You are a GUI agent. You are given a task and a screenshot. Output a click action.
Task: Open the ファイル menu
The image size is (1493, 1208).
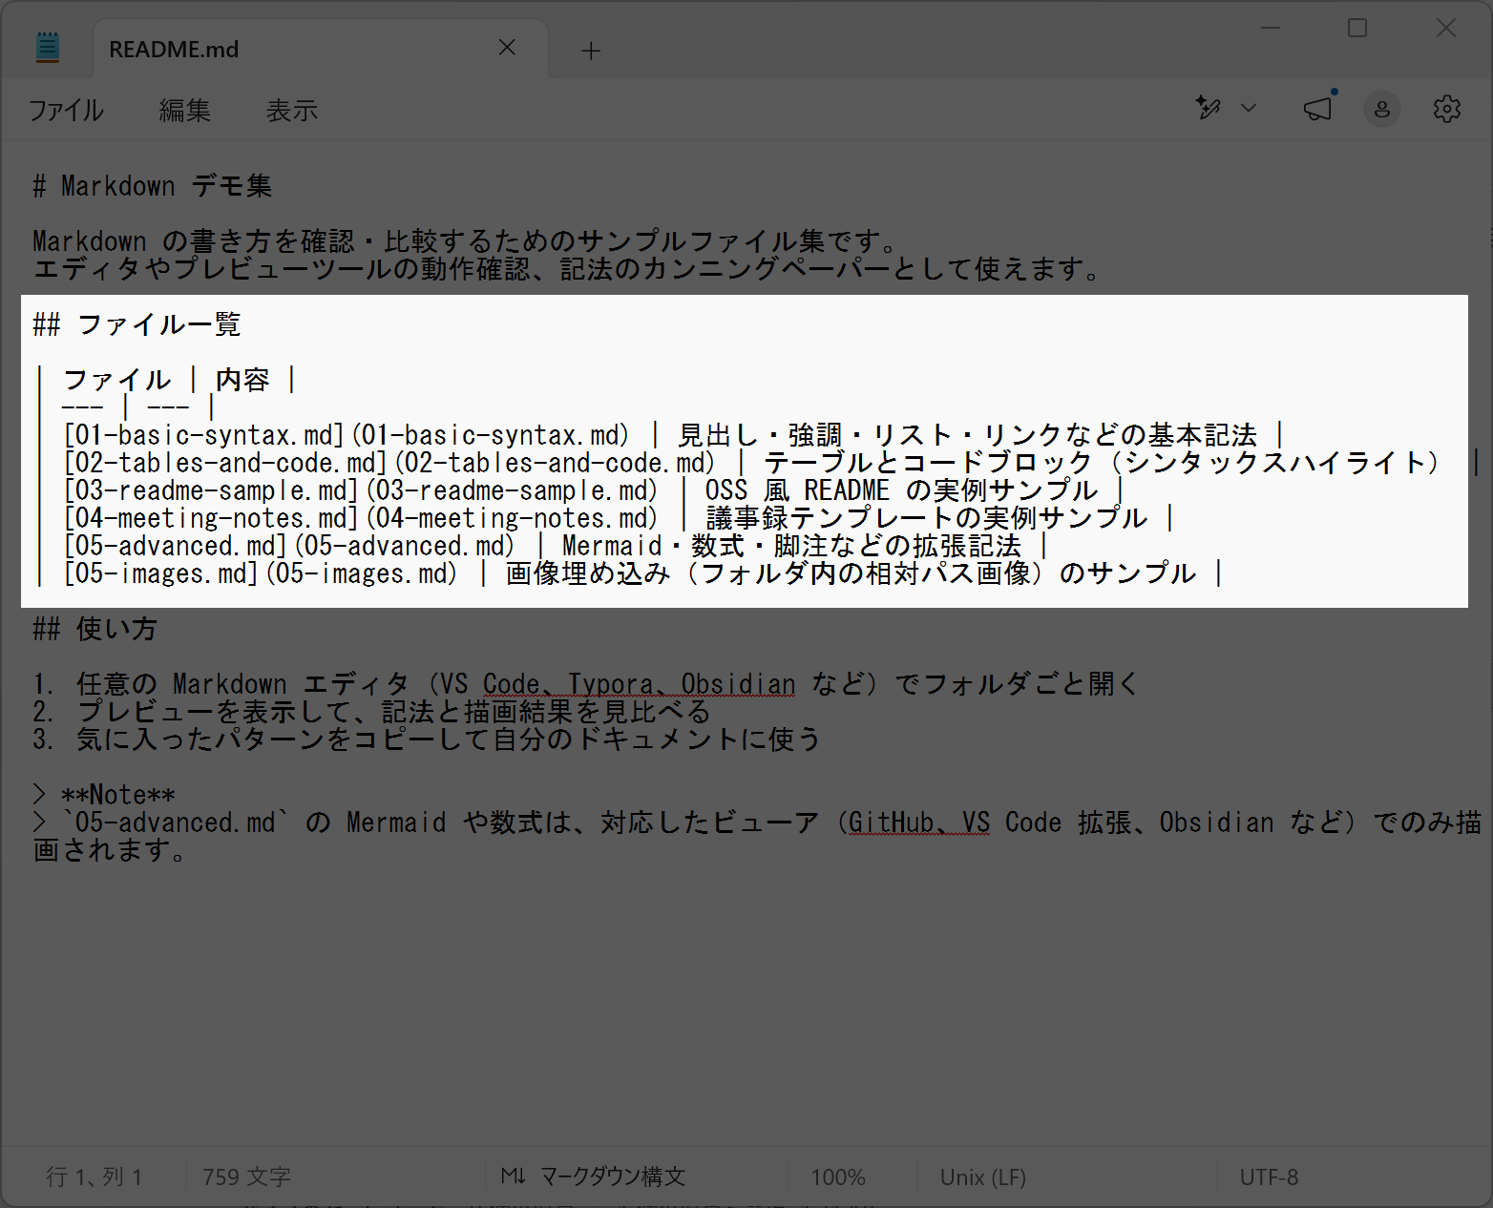[65, 111]
